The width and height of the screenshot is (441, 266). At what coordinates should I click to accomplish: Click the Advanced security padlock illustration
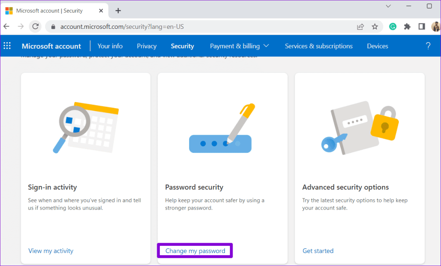click(x=360, y=128)
